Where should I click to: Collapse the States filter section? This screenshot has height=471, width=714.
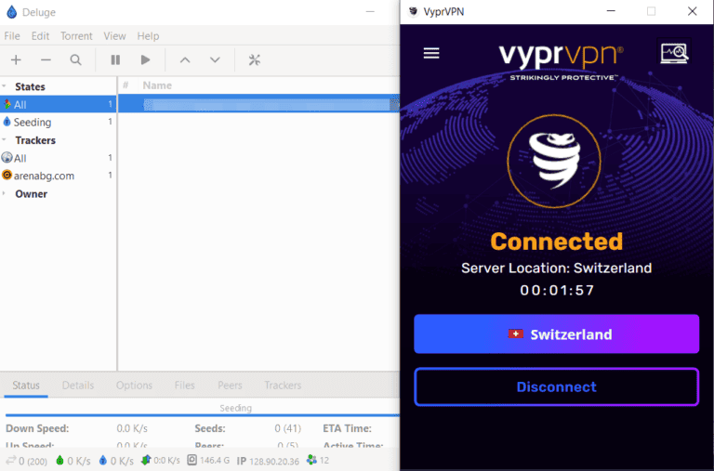[x=4, y=86]
